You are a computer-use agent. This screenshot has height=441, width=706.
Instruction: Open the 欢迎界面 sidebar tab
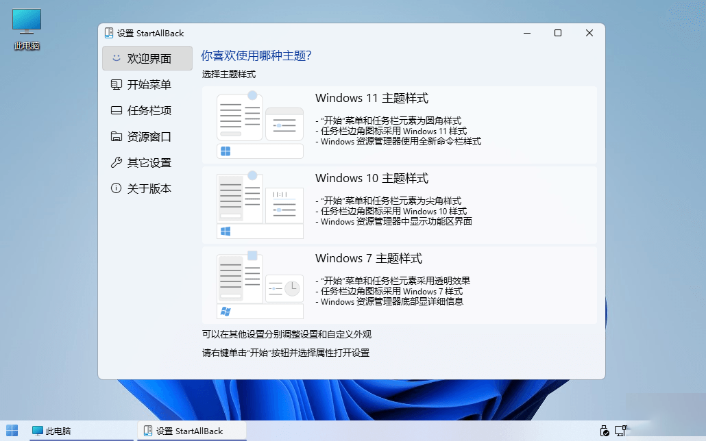tap(147, 58)
